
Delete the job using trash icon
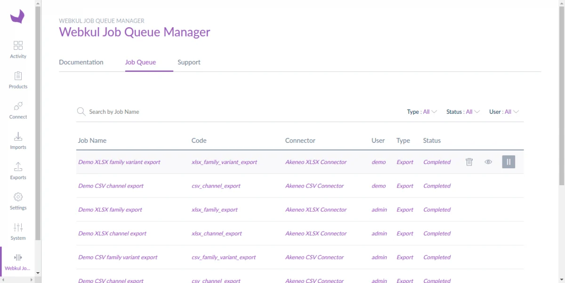pyautogui.click(x=469, y=162)
